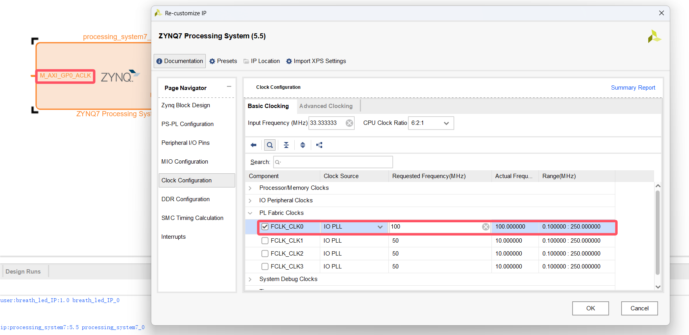Screen dimensions: 689x335
Task: Clear the Input Frequency field with the X icon
Action: point(349,123)
